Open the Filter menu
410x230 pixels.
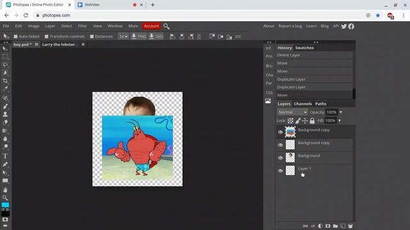[83, 26]
